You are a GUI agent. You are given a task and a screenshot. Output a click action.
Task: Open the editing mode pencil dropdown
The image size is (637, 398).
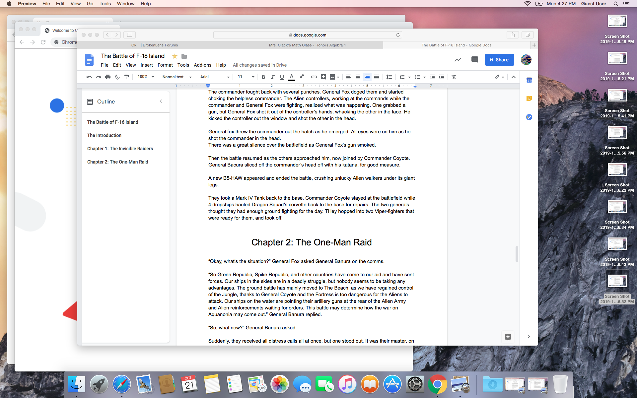click(x=499, y=77)
